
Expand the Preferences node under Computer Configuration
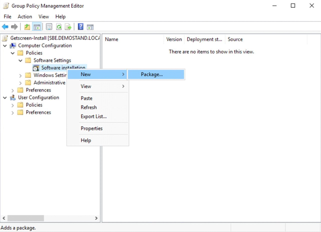point(13,90)
